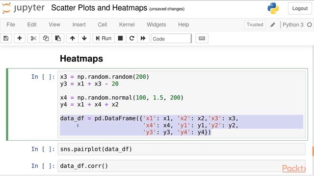Click the Python 3 kernel name
This screenshot has height=176, width=314.
click(293, 25)
